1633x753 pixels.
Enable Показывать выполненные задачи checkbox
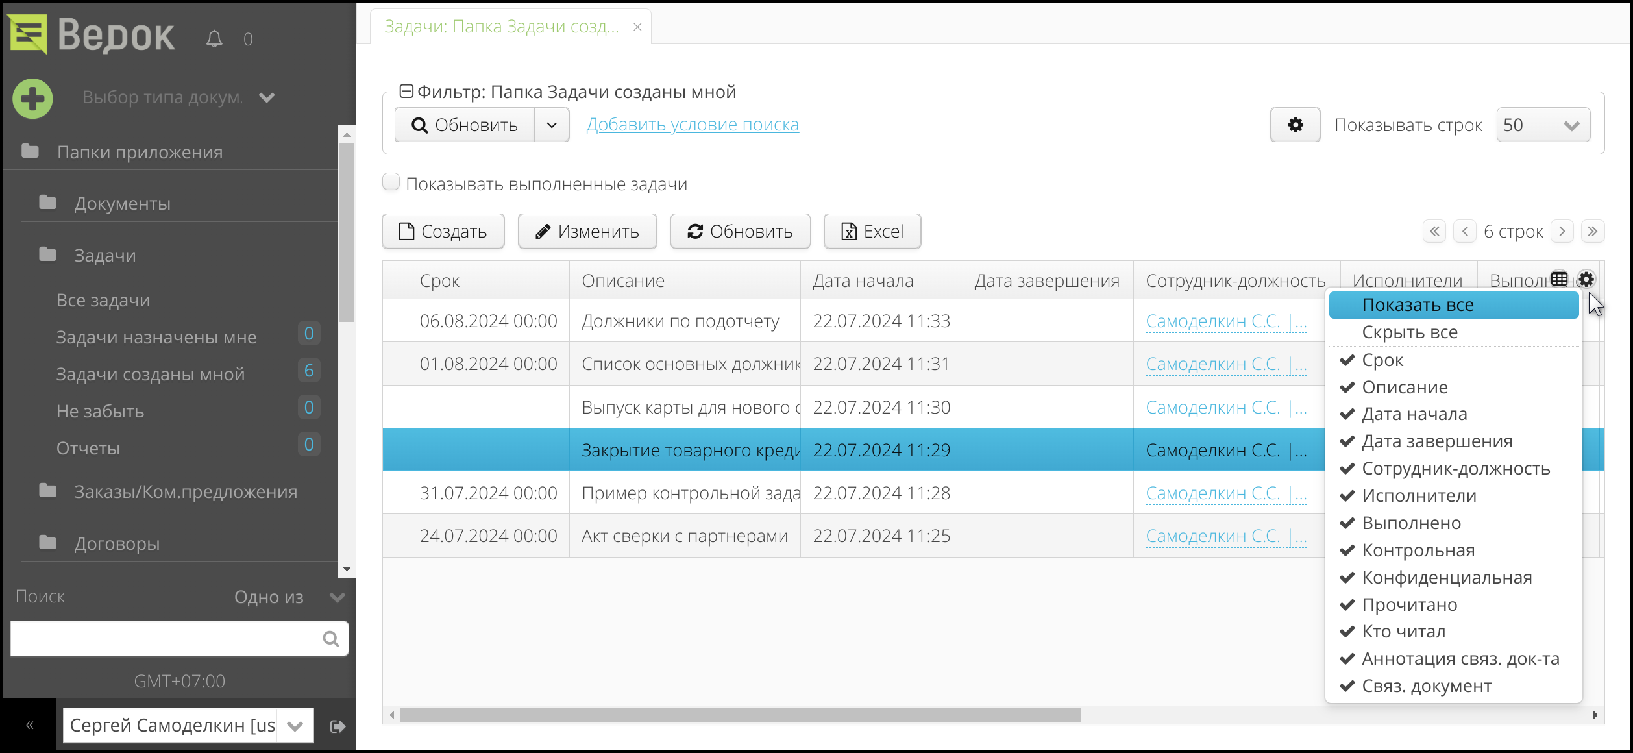click(391, 182)
